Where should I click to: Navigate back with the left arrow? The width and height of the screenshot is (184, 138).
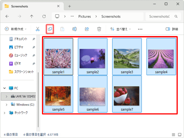coord(7,16)
